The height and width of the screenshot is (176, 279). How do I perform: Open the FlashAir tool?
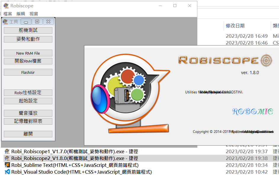tap(28, 72)
